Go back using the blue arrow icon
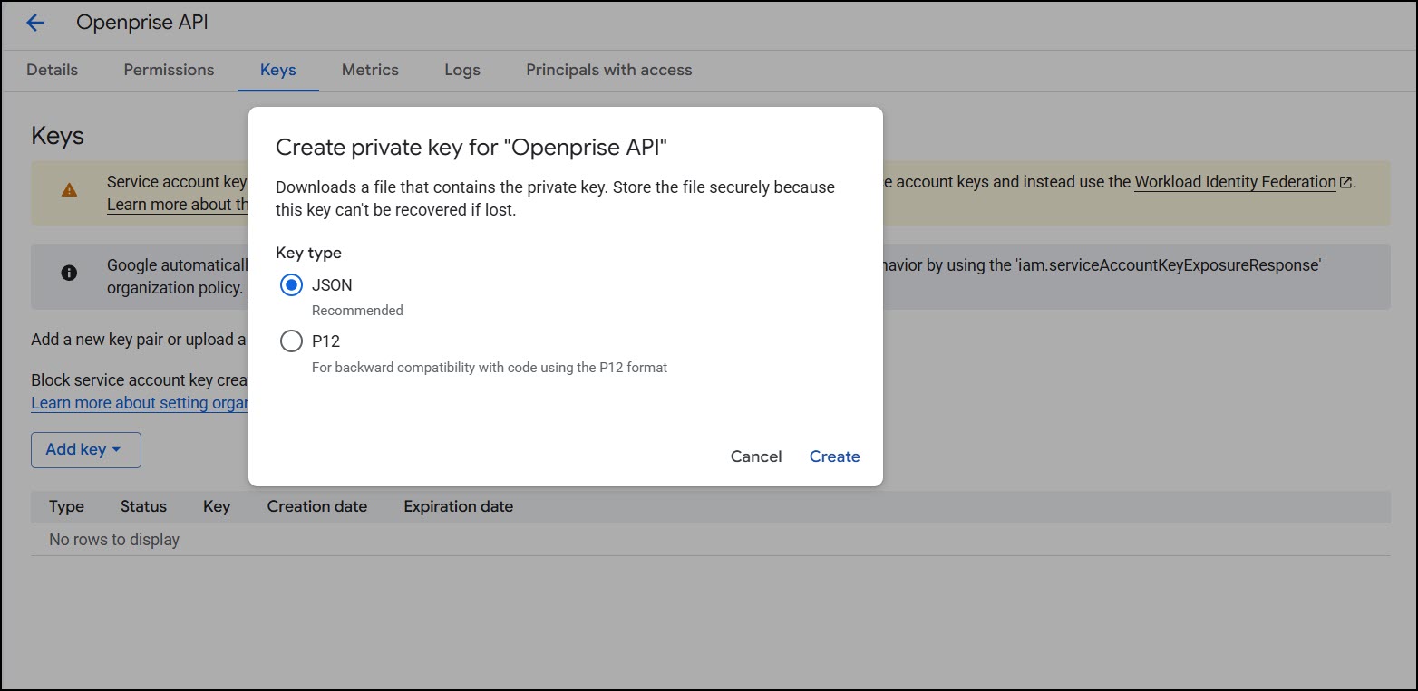The image size is (1418, 691). 35,23
